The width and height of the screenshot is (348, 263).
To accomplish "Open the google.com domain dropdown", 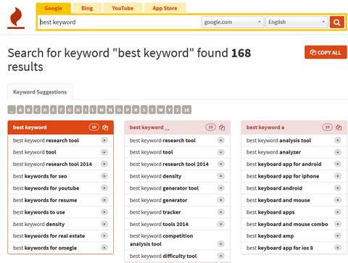I will 233,22.
